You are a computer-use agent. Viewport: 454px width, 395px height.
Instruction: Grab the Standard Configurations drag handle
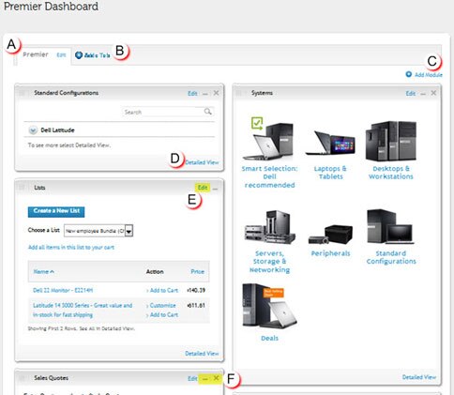[x=22, y=93]
